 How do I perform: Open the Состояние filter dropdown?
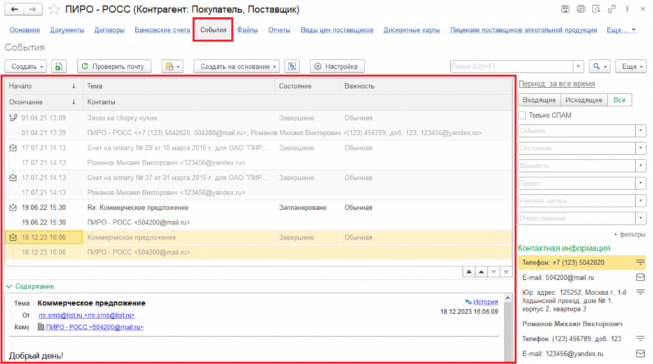[x=640, y=149]
